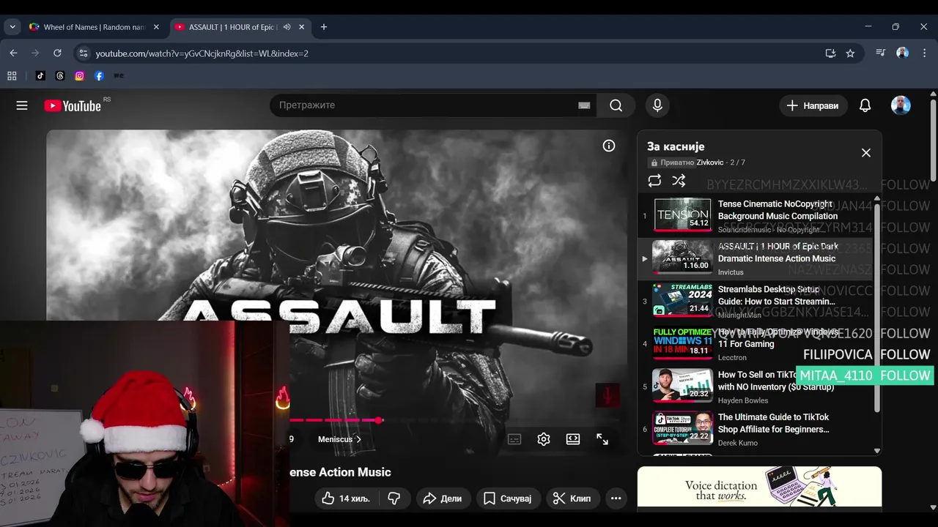
Task: Click the address bar URL
Action: coord(202,53)
